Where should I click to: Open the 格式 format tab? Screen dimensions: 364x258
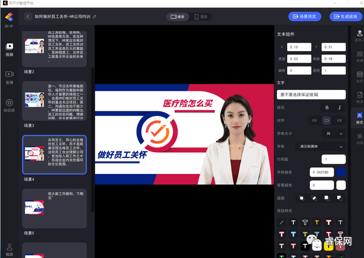click(x=359, y=118)
